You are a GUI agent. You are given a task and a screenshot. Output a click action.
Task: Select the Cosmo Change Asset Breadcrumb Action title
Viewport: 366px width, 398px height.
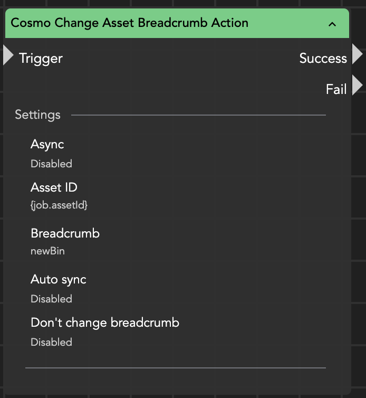pyautogui.click(x=129, y=23)
